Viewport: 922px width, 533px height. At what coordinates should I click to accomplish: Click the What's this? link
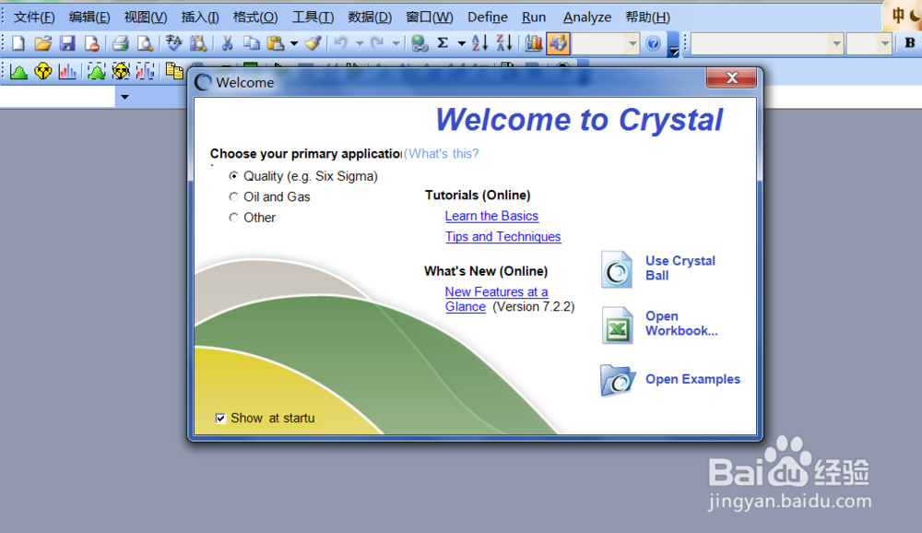point(443,154)
